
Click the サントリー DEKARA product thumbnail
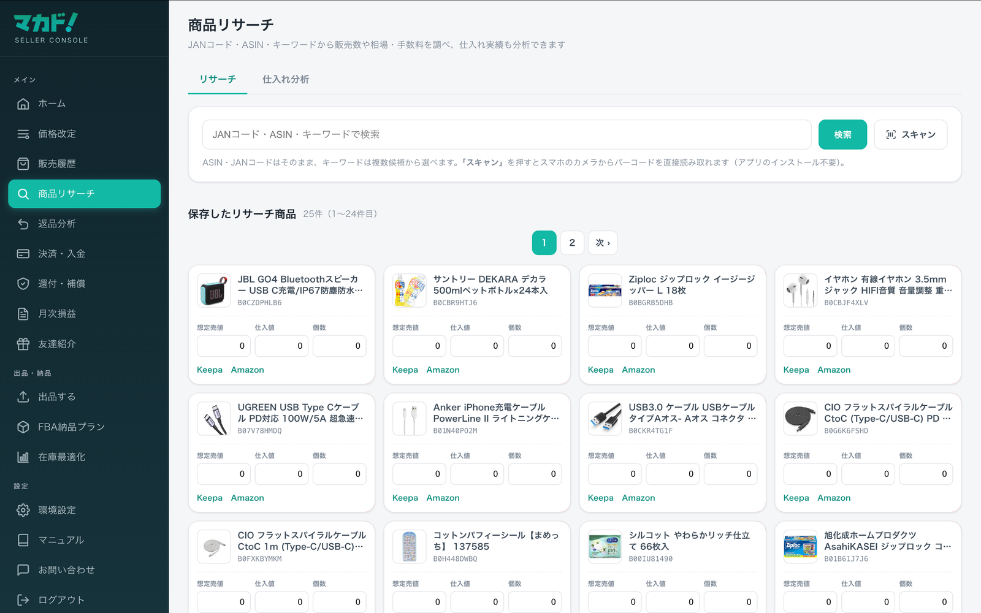(x=410, y=291)
